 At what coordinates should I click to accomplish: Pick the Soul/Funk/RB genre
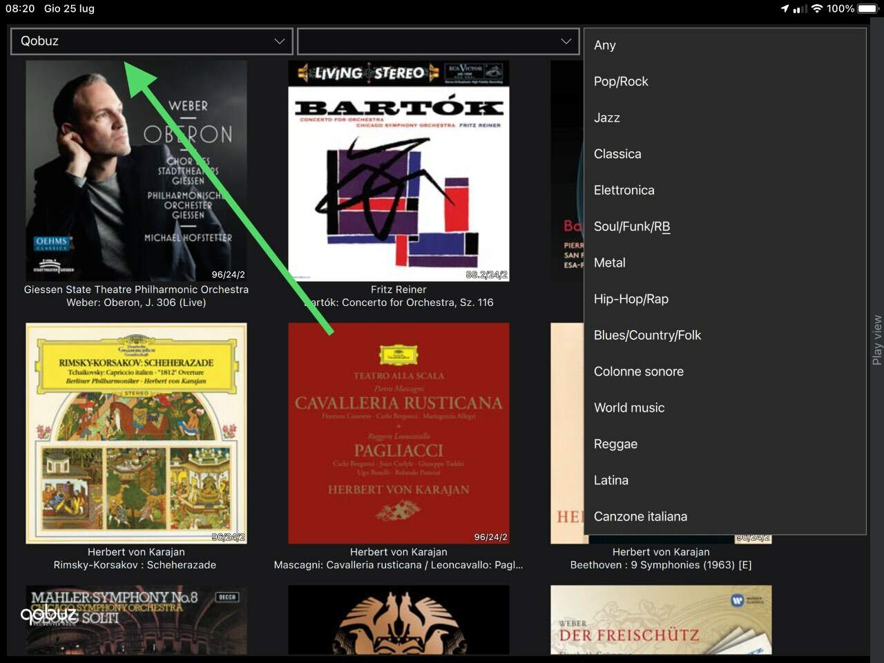(x=724, y=227)
